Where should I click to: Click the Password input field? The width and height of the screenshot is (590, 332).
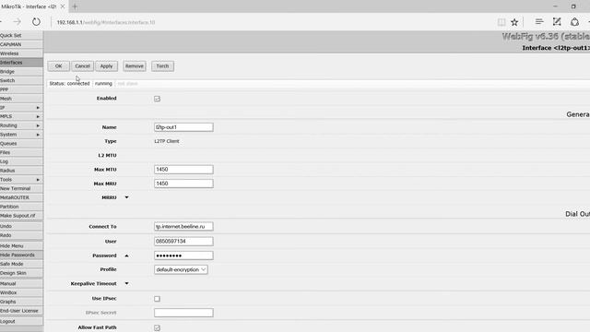coord(183,255)
